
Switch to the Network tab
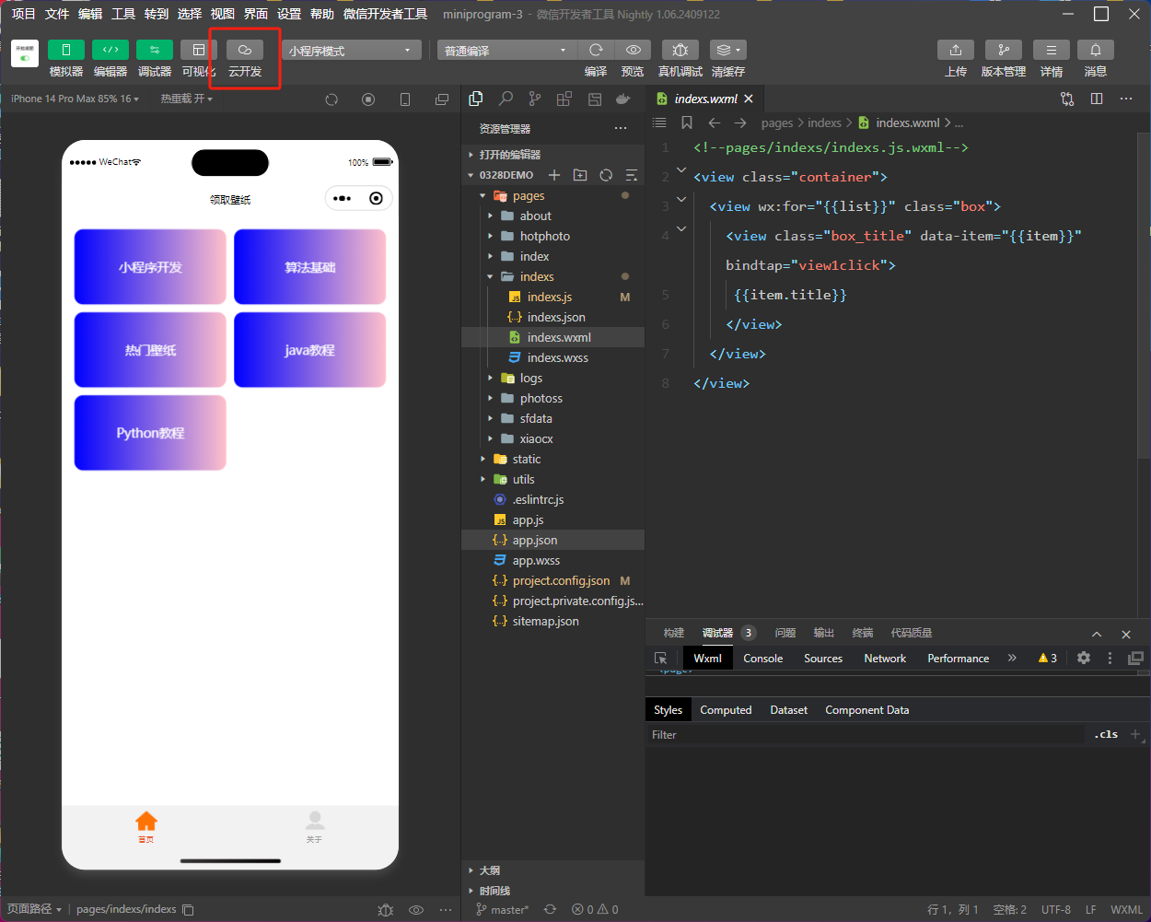pyautogui.click(x=885, y=658)
